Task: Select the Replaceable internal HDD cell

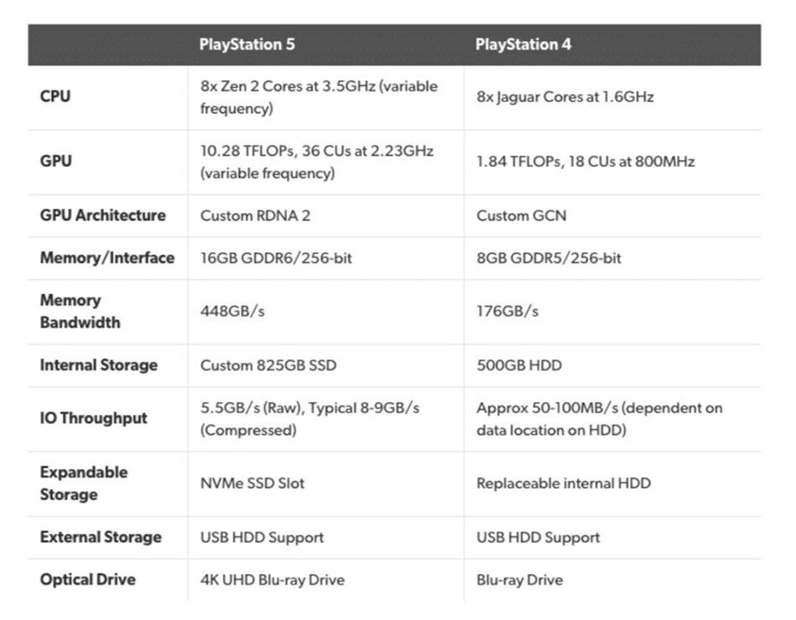Action: coord(563,483)
